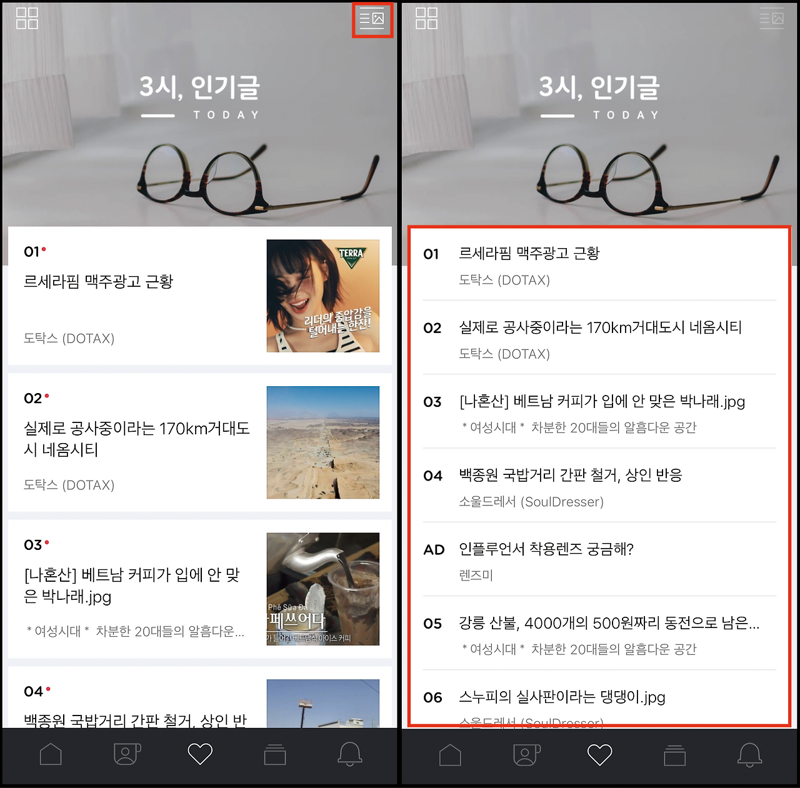Screen dimensions: 800x788
Task: Open card post '실제로 공사중이라는 170km거대도시 네옴시티' left screen
Action: click(200, 442)
